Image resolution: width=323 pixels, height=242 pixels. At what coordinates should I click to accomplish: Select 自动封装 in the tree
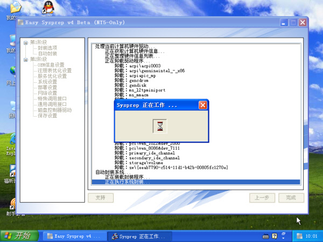(47, 54)
